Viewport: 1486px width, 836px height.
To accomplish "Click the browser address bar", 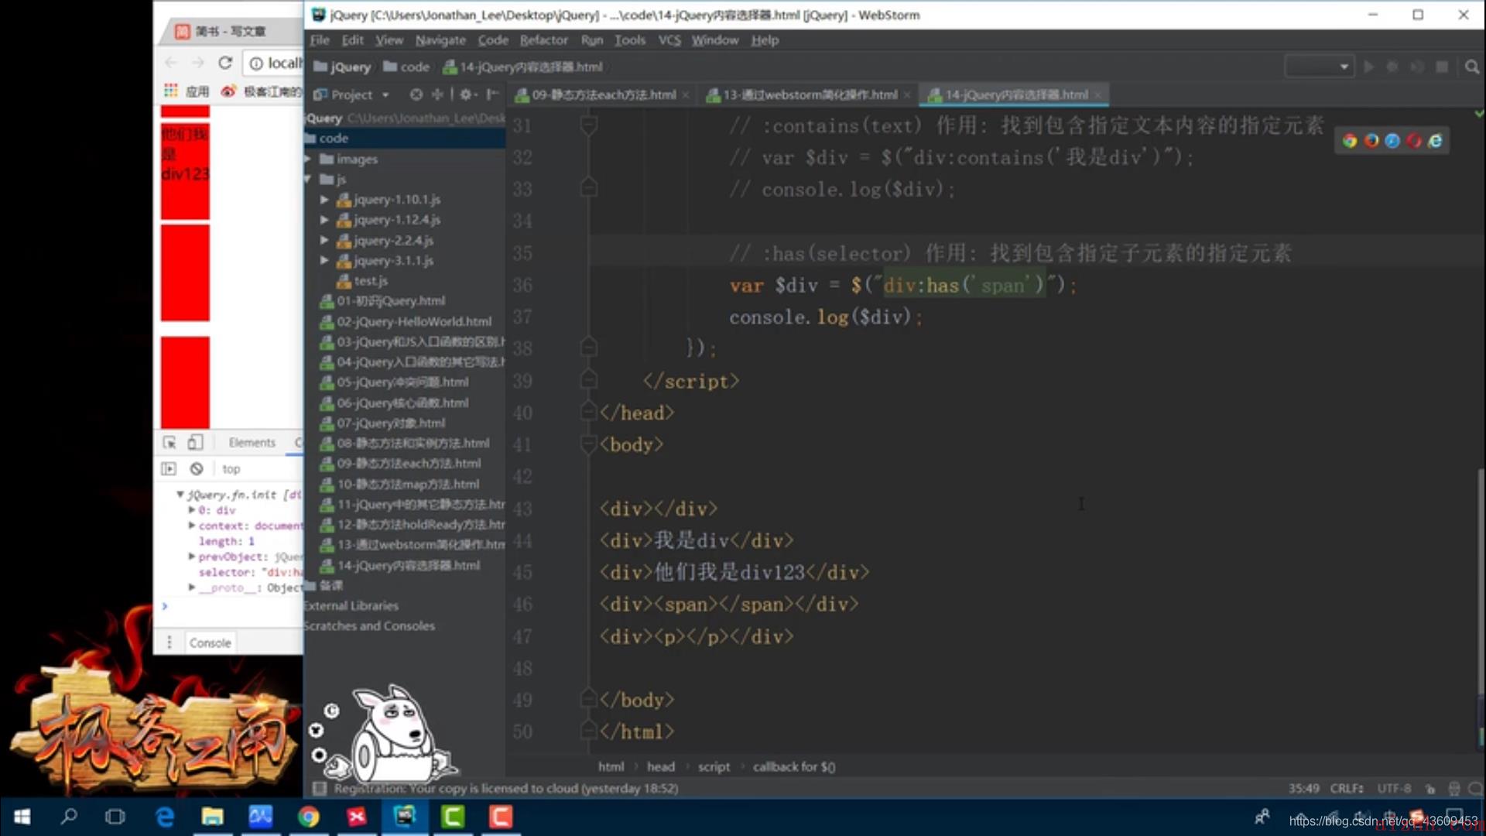I will pos(274,63).
